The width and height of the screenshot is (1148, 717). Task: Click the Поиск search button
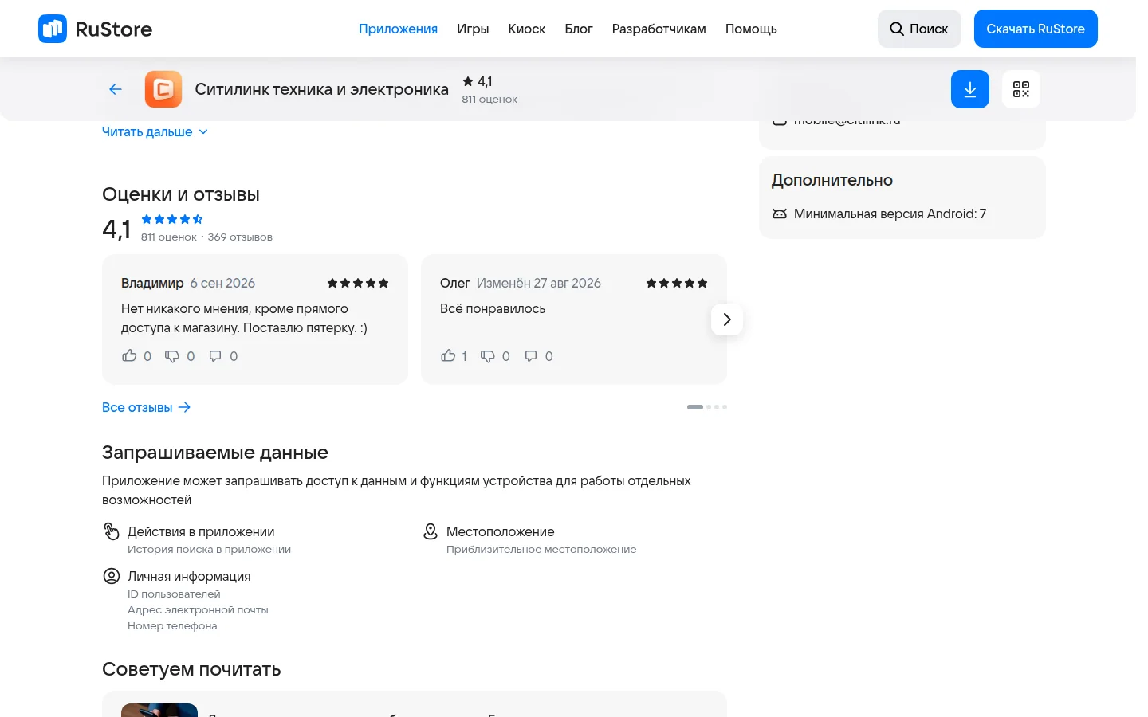point(919,29)
